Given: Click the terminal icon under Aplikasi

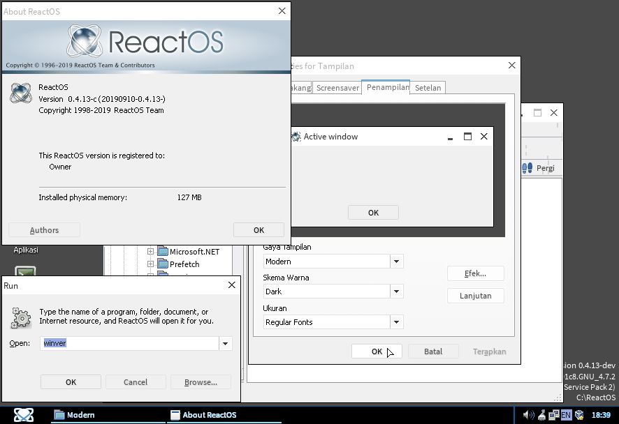Looking at the screenshot, I should tap(25, 271).
